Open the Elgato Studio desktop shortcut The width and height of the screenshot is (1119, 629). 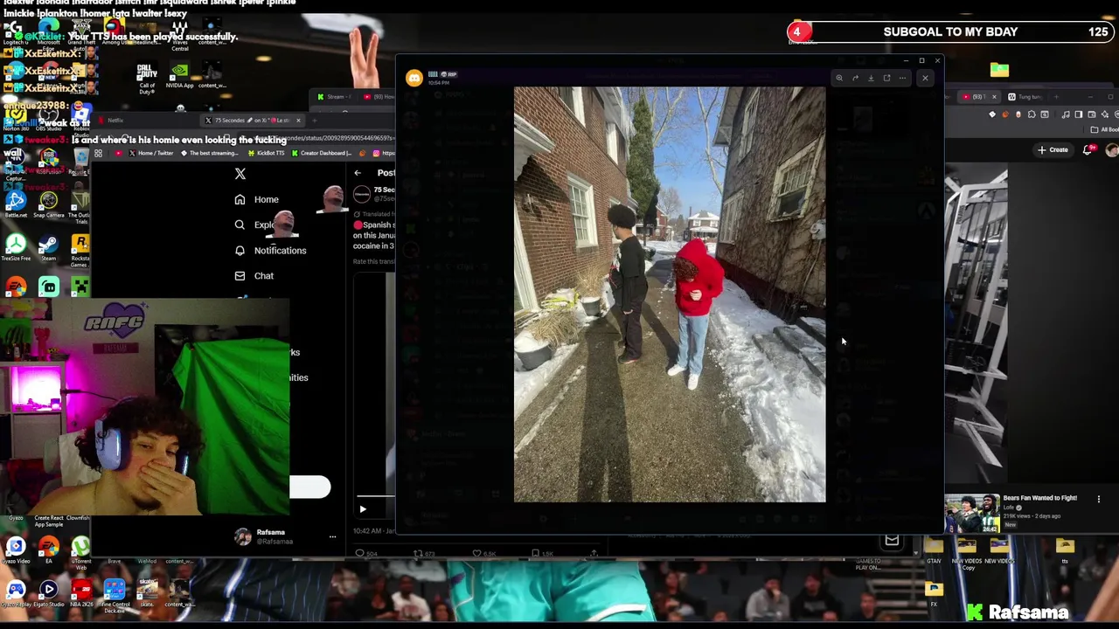point(48,592)
